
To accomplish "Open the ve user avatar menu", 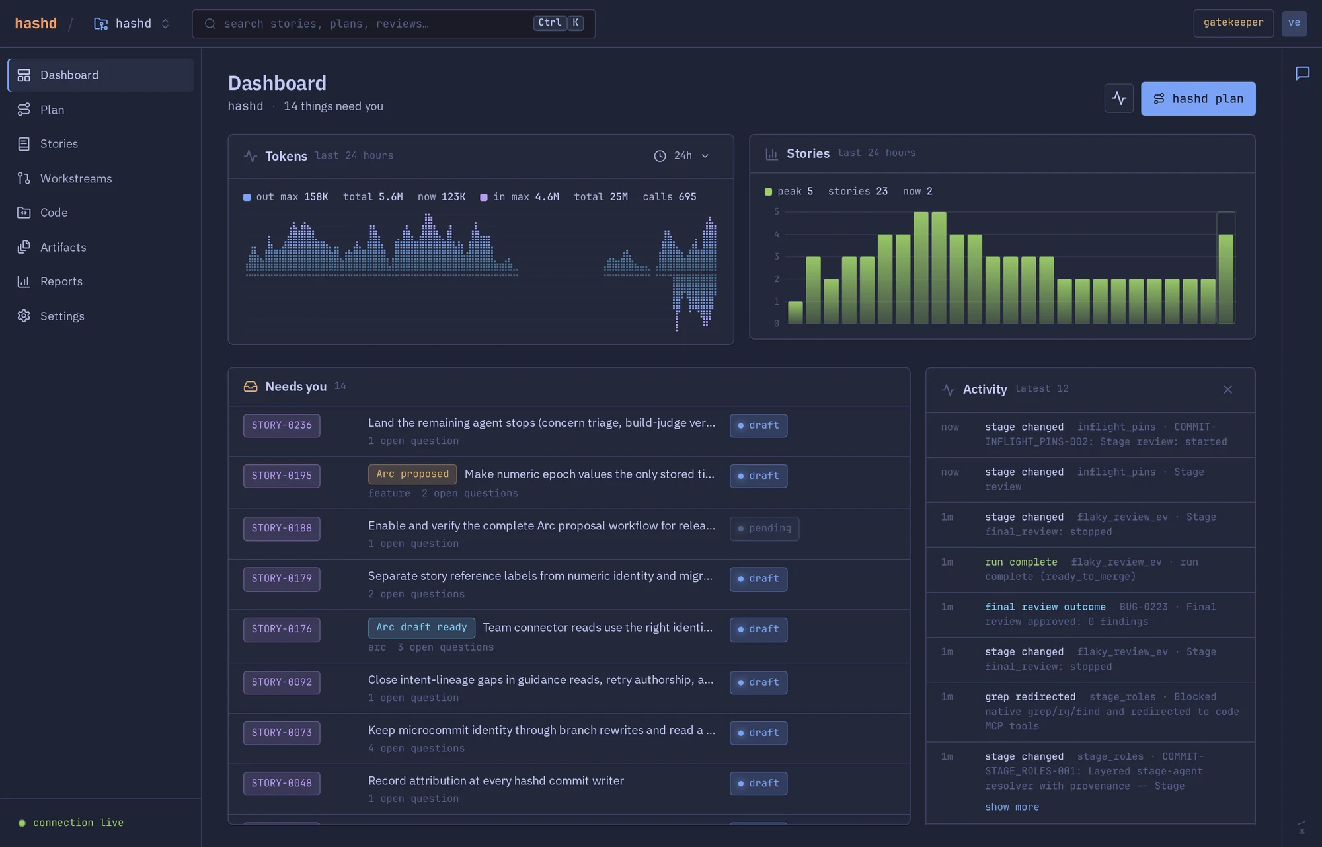I will click(x=1294, y=23).
